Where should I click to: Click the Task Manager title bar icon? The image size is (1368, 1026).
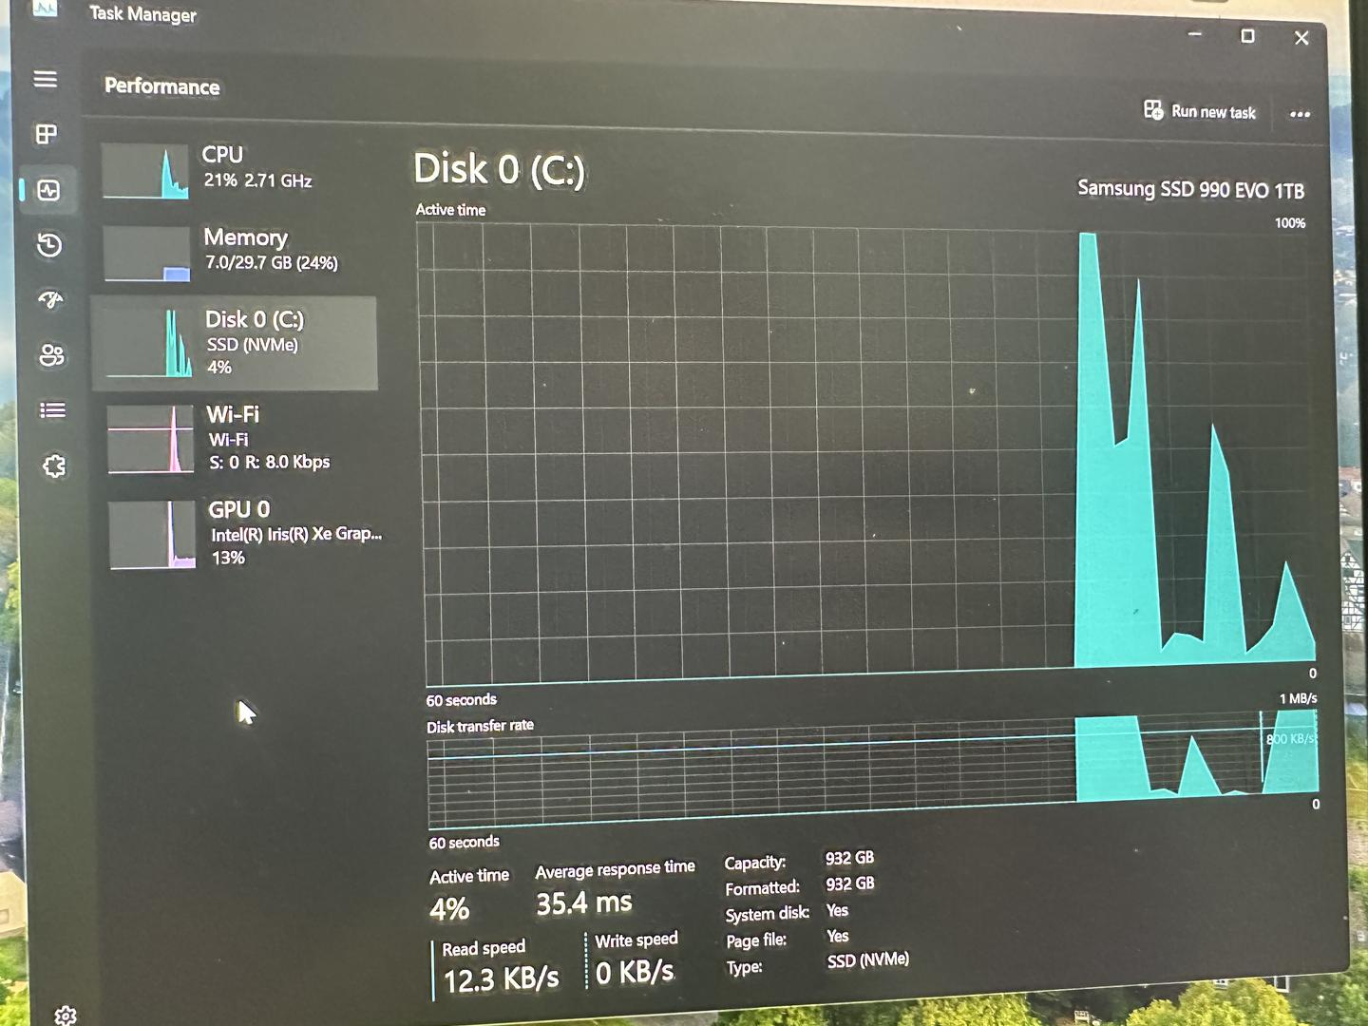tap(44, 9)
